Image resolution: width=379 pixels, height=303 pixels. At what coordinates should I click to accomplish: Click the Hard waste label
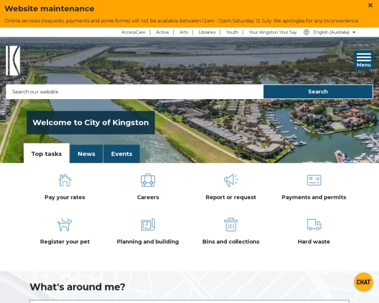pyautogui.click(x=314, y=242)
